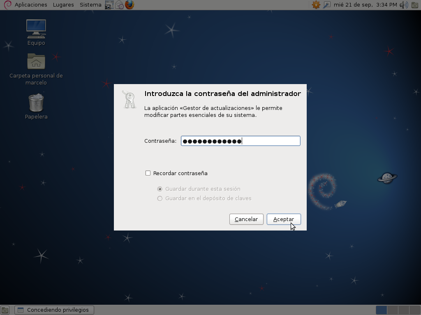
Task: Open the desktop search magnifier icon
Action: (326, 5)
